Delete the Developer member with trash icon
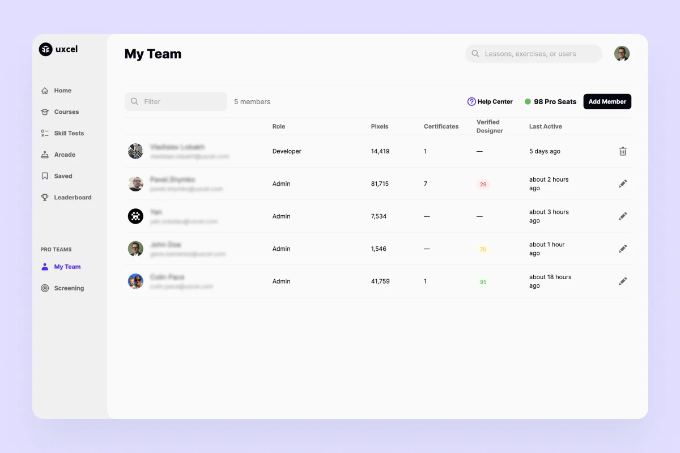 [623, 151]
